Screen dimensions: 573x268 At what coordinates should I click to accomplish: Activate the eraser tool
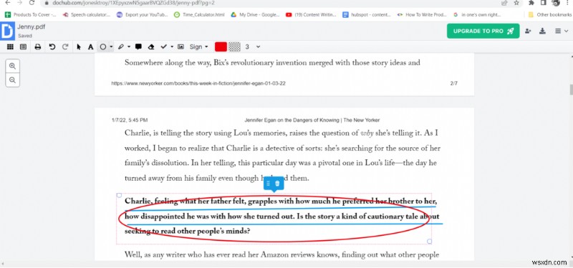coord(151,46)
